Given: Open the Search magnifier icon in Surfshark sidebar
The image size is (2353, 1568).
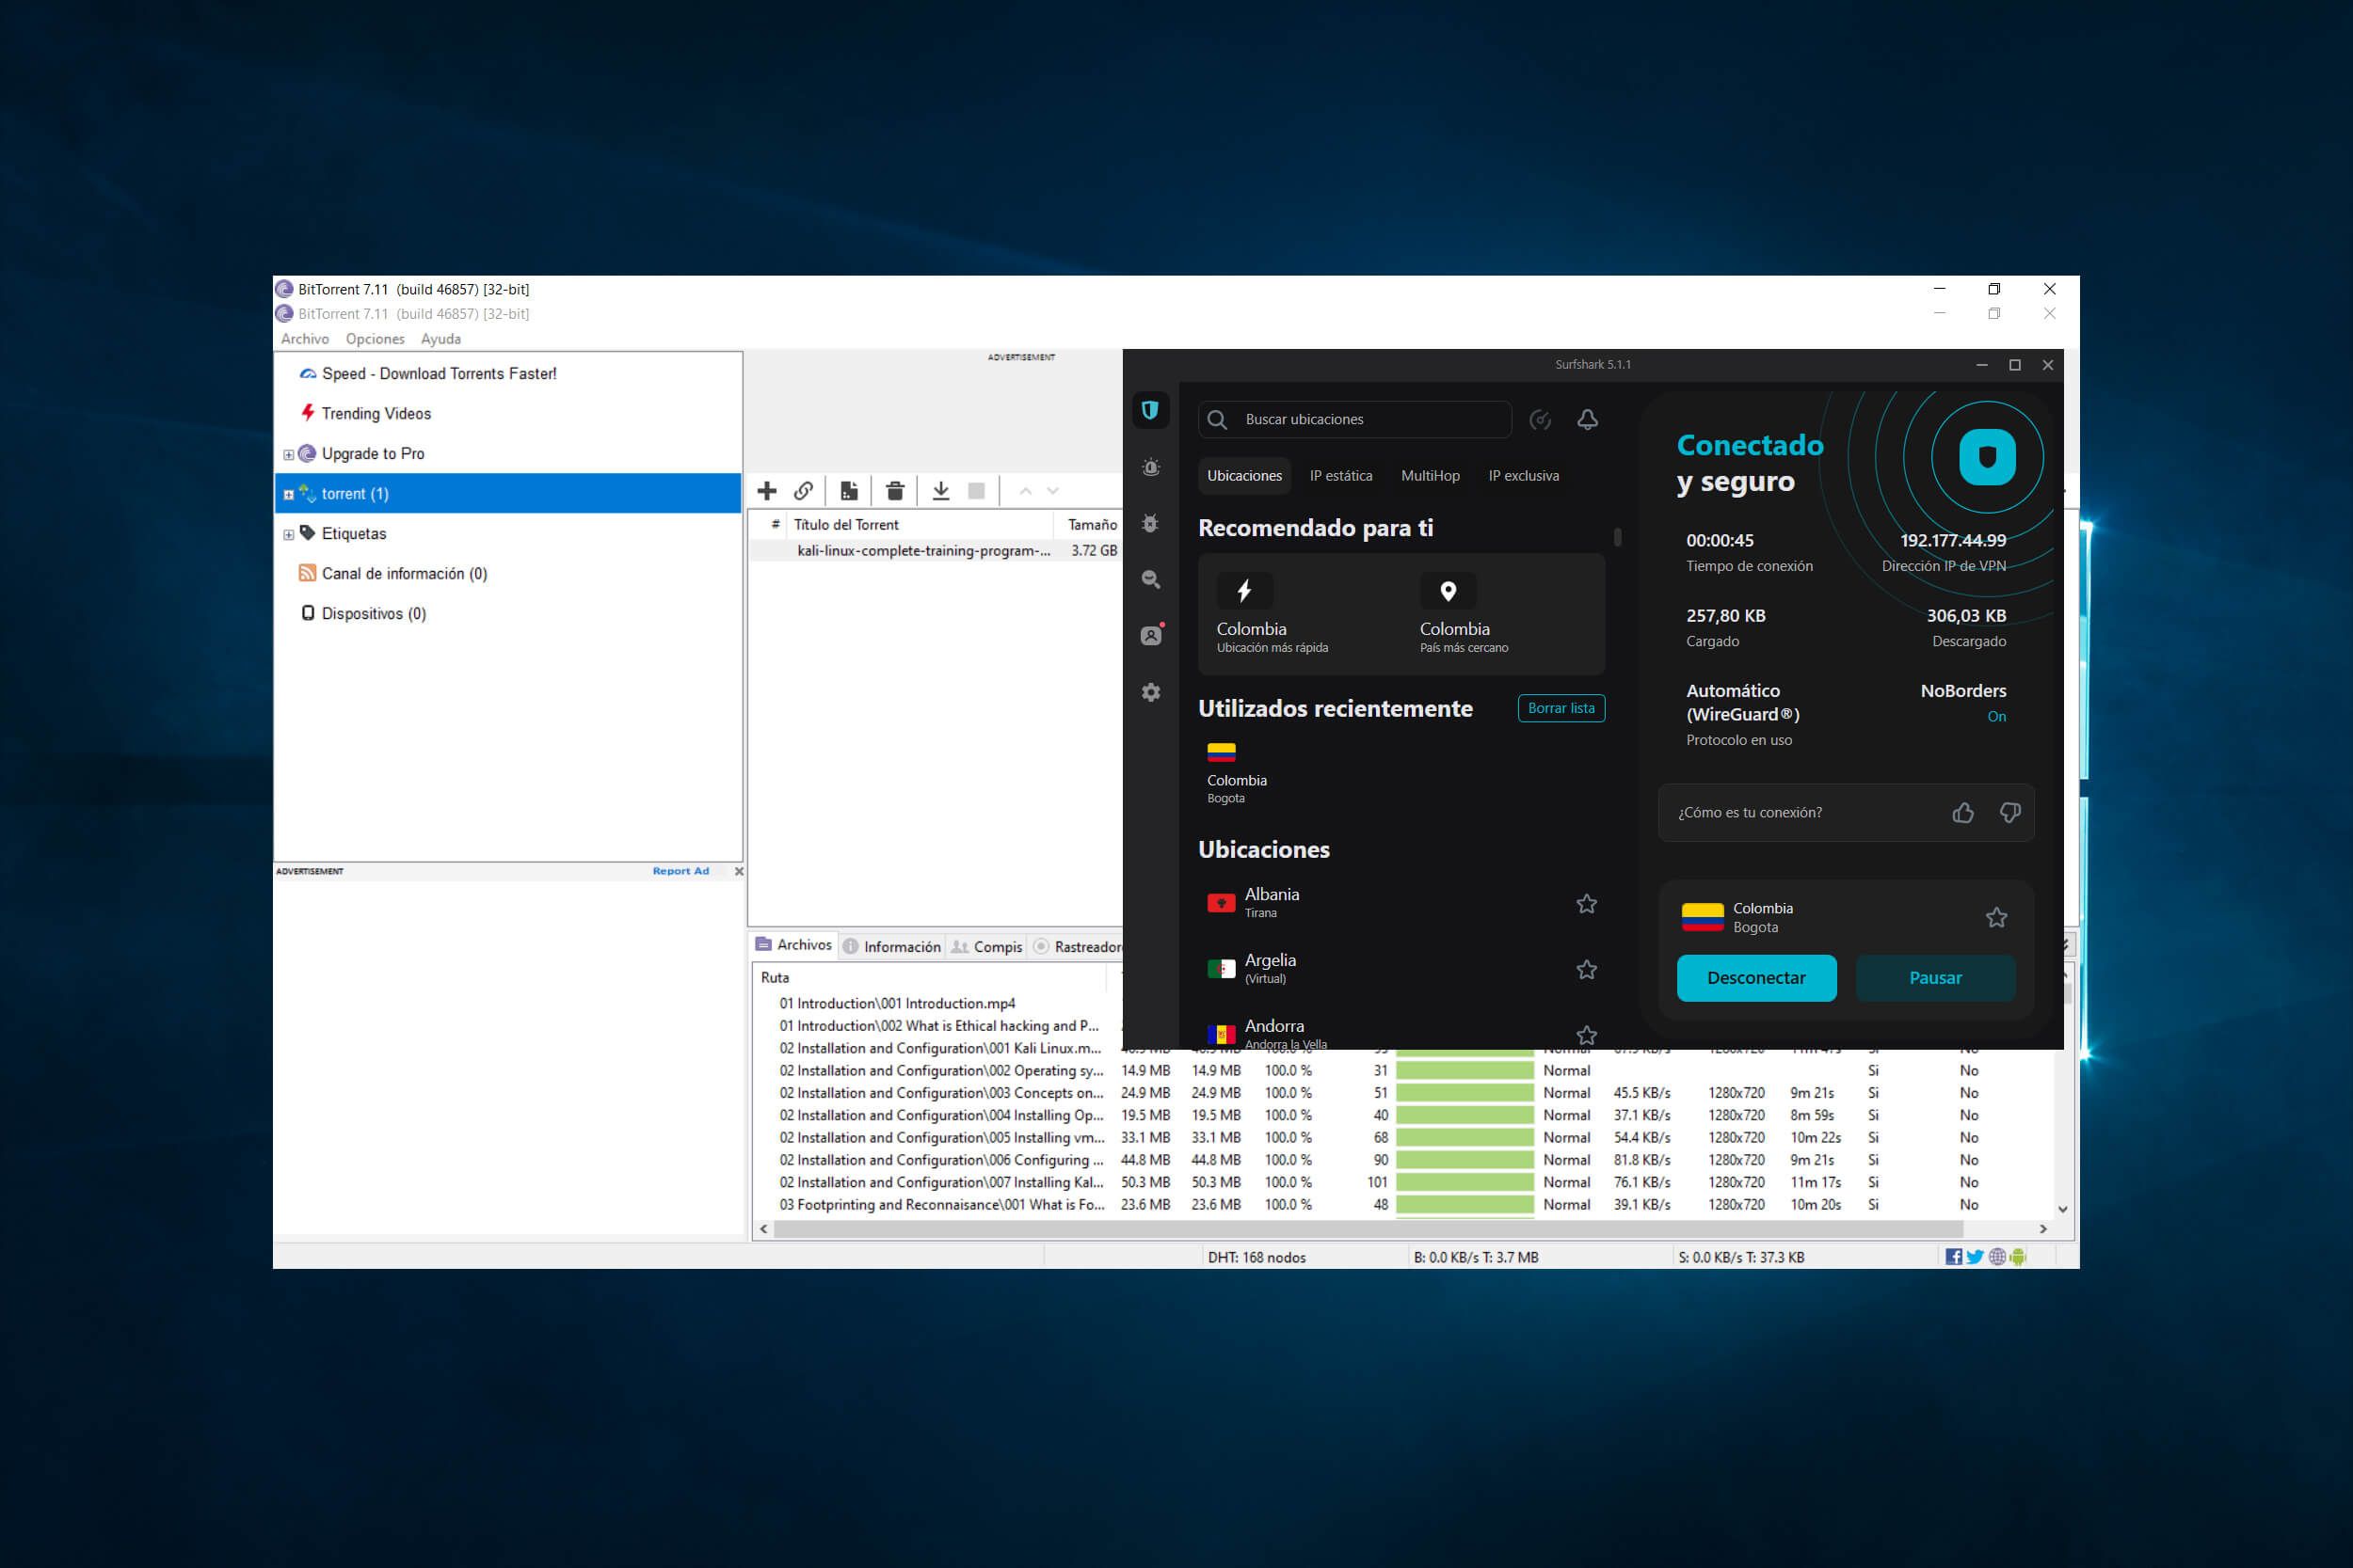Looking at the screenshot, I should tap(1150, 579).
